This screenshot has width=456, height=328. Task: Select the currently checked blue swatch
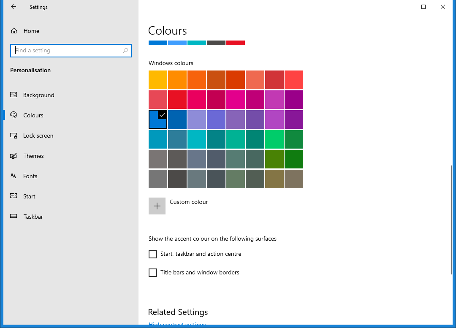click(x=158, y=119)
